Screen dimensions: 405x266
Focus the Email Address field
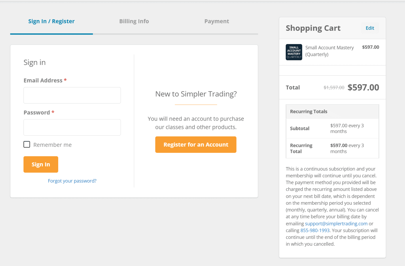(72, 95)
